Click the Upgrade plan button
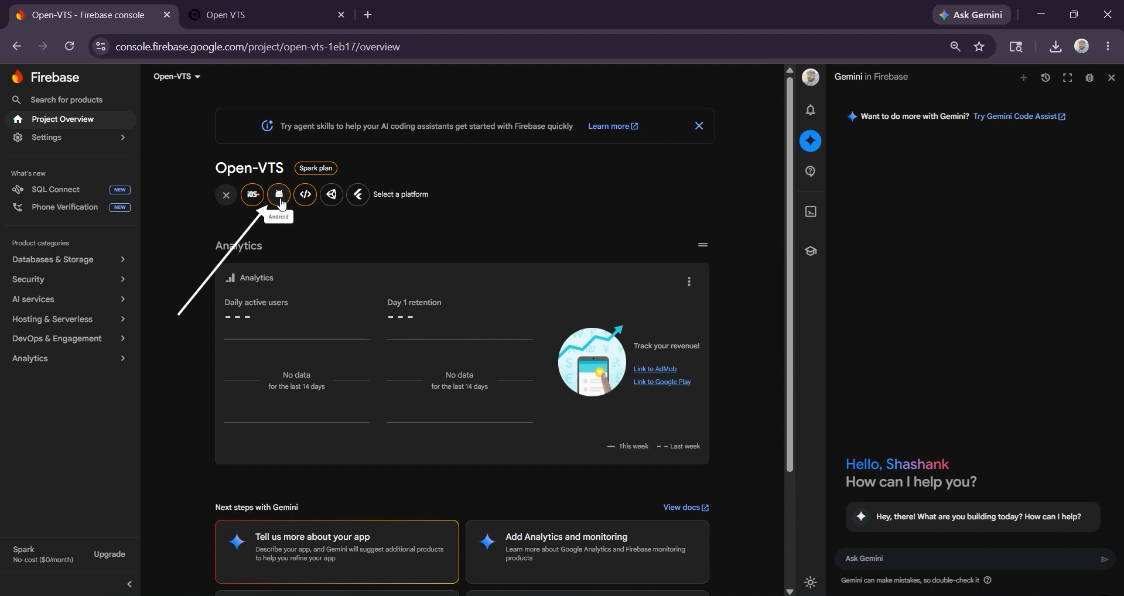This screenshot has width=1124, height=596. coord(110,554)
